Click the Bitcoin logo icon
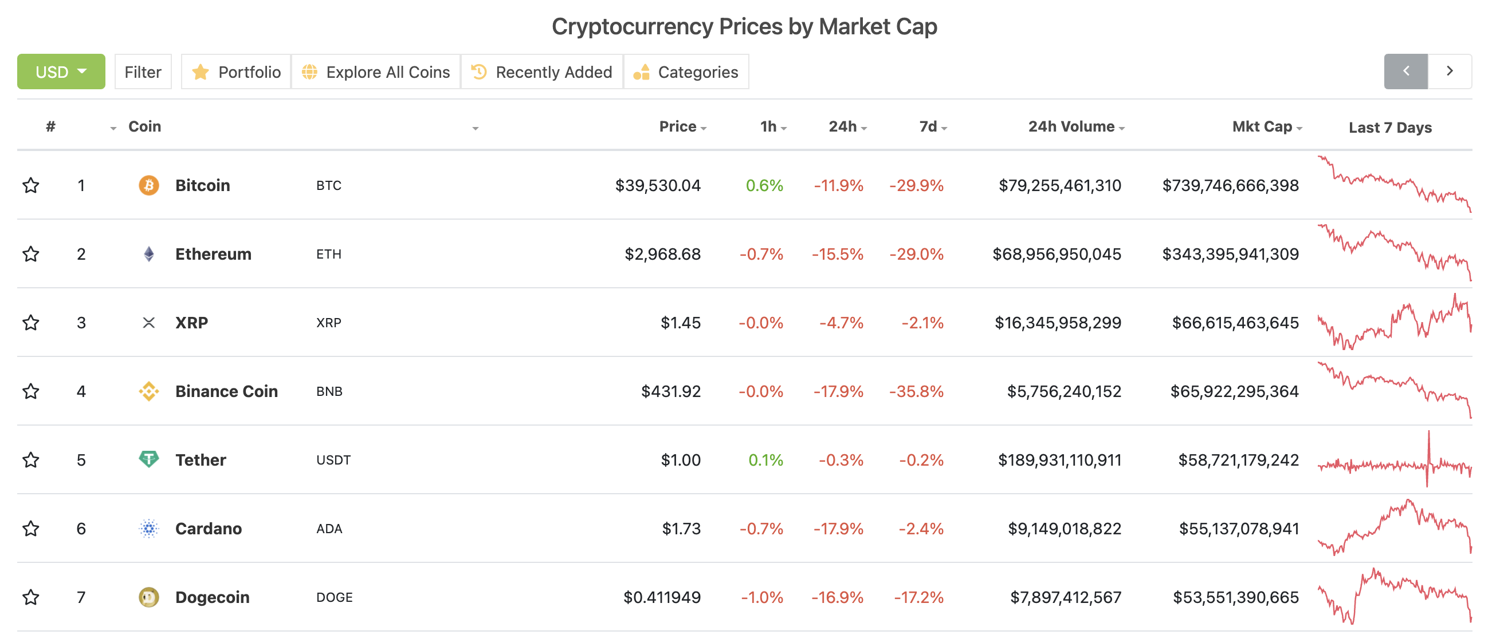This screenshot has width=1500, height=635. 148,185
